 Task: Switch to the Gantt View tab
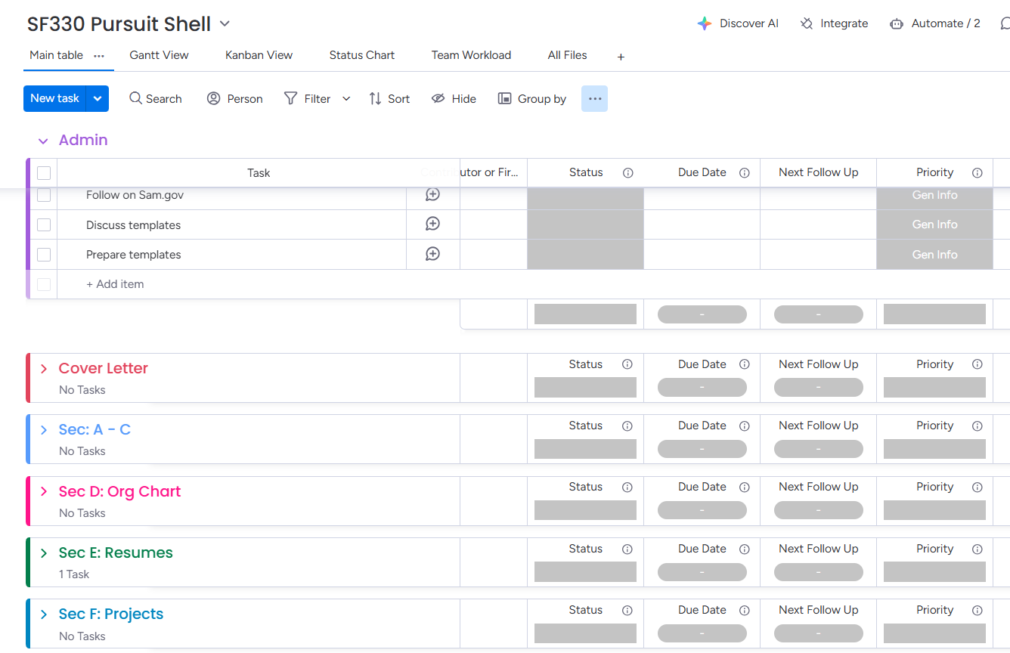pyautogui.click(x=159, y=55)
